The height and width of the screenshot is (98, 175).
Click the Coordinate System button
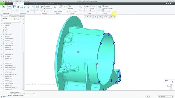click(x=73, y=11)
